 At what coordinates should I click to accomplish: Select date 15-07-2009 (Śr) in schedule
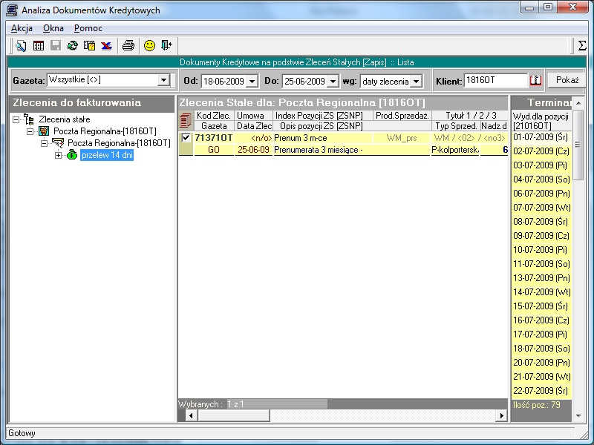point(541,306)
